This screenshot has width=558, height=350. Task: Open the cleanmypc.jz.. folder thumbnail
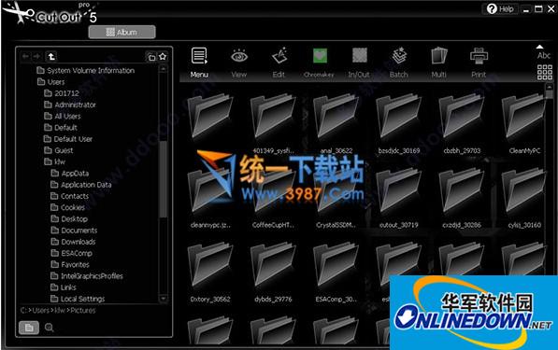click(x=210, y=198)
